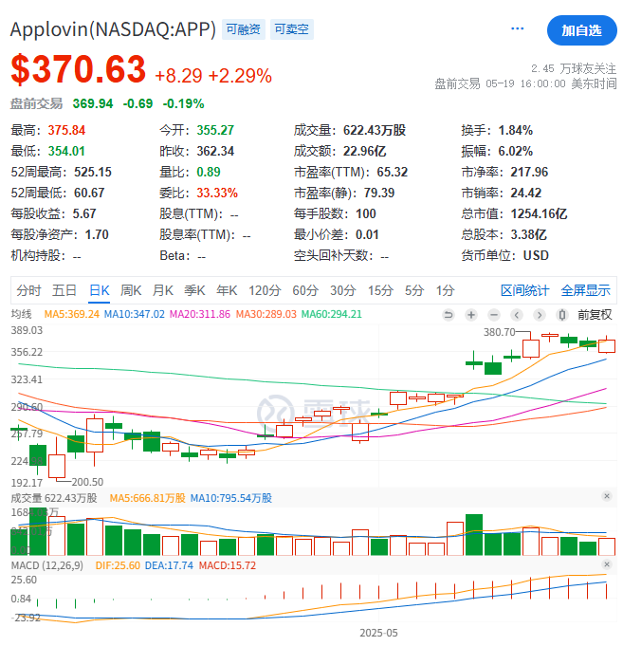This screenshot has height=646, width=623.
Task: Switch to the 5分 interval tab
Action: click(x=413, y=290)
